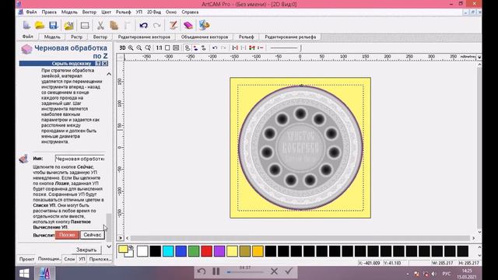The image size is (498, 280).
Task: Click the toolpath name input field
Action: point(79,159)
